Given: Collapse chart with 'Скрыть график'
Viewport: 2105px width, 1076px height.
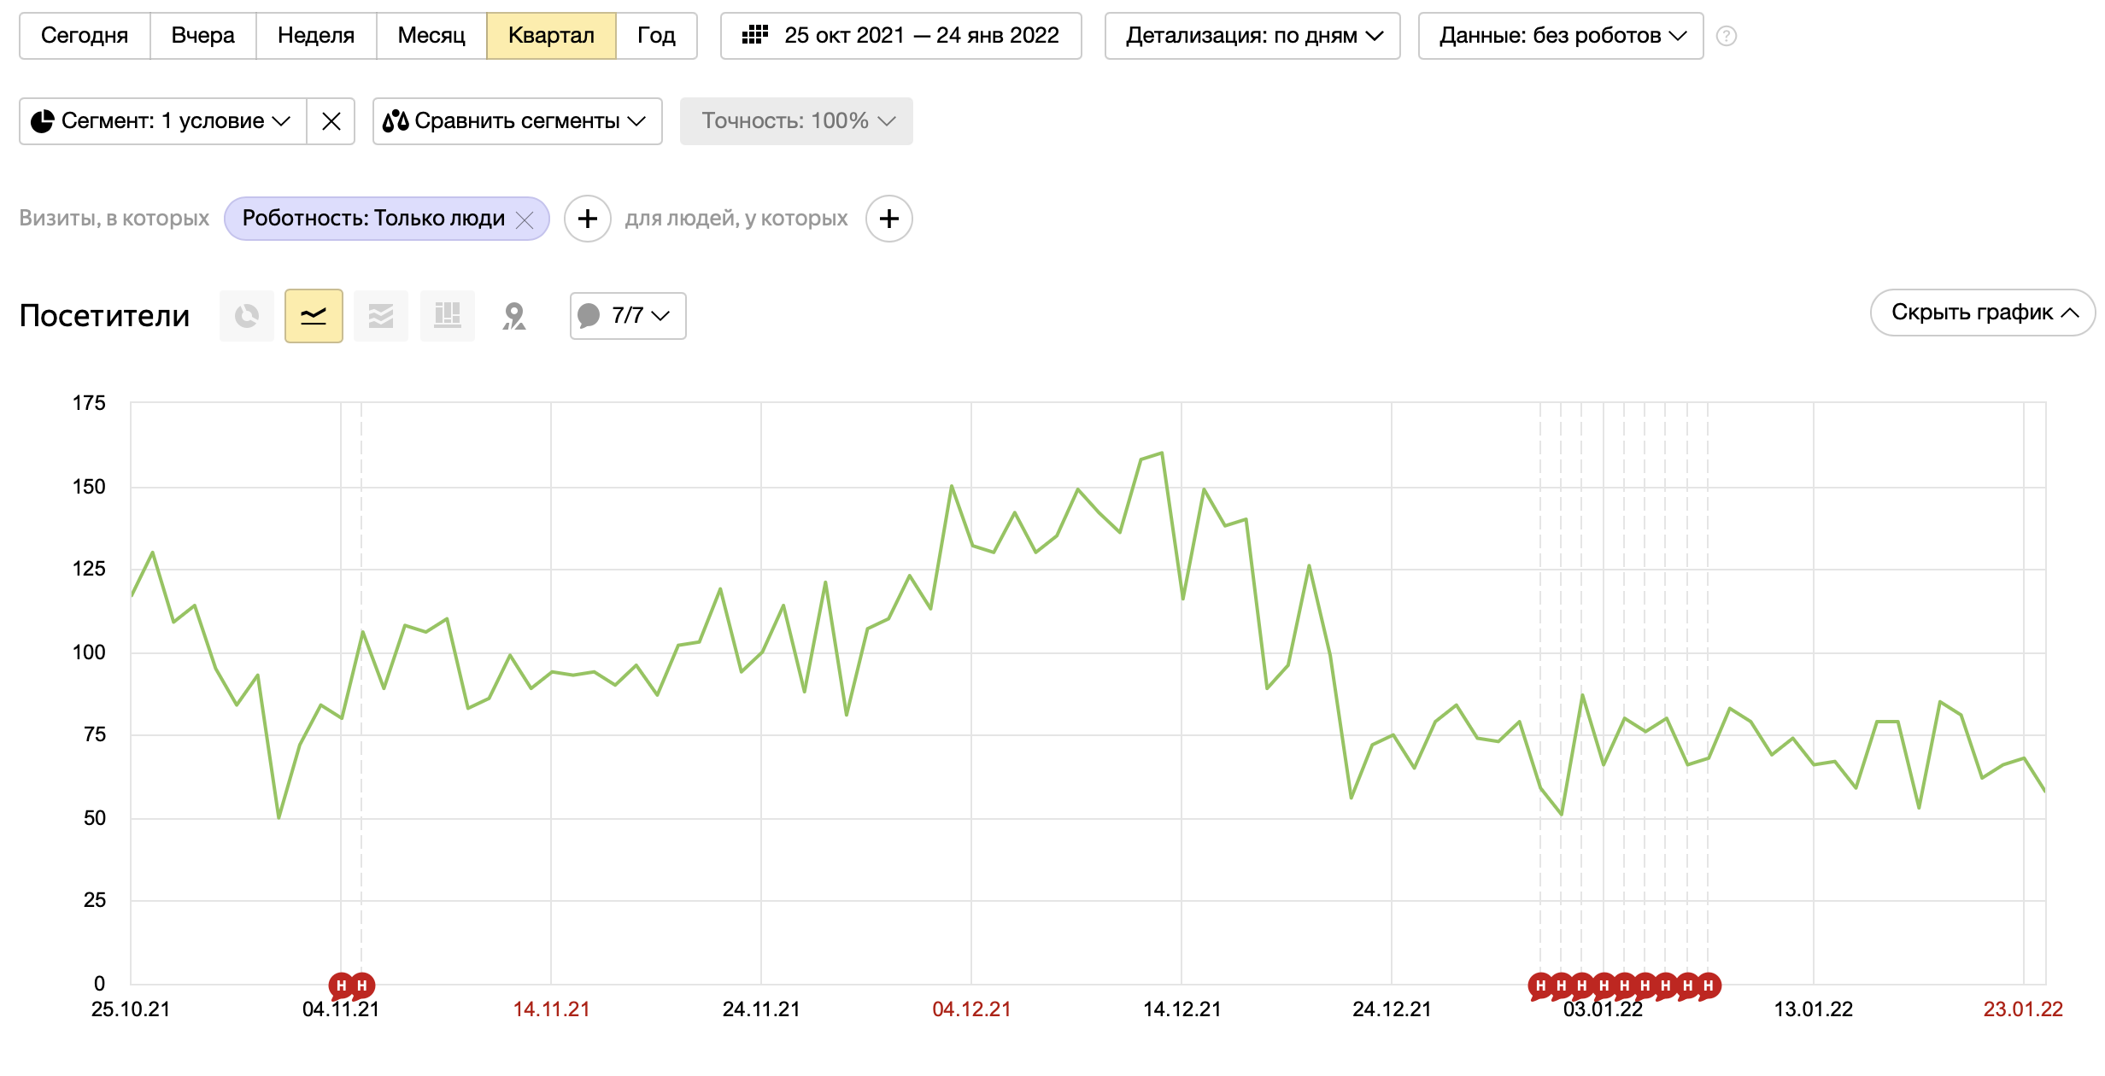Looking at the screenshot, I should 1982,313.
